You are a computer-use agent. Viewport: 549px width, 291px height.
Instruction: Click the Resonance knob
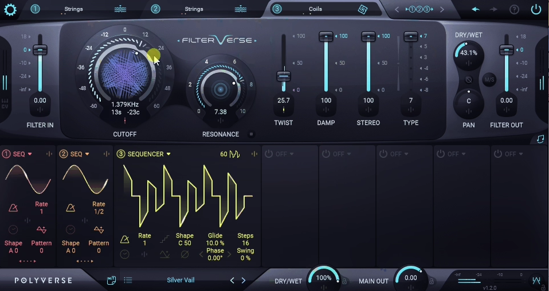[220, 89]
